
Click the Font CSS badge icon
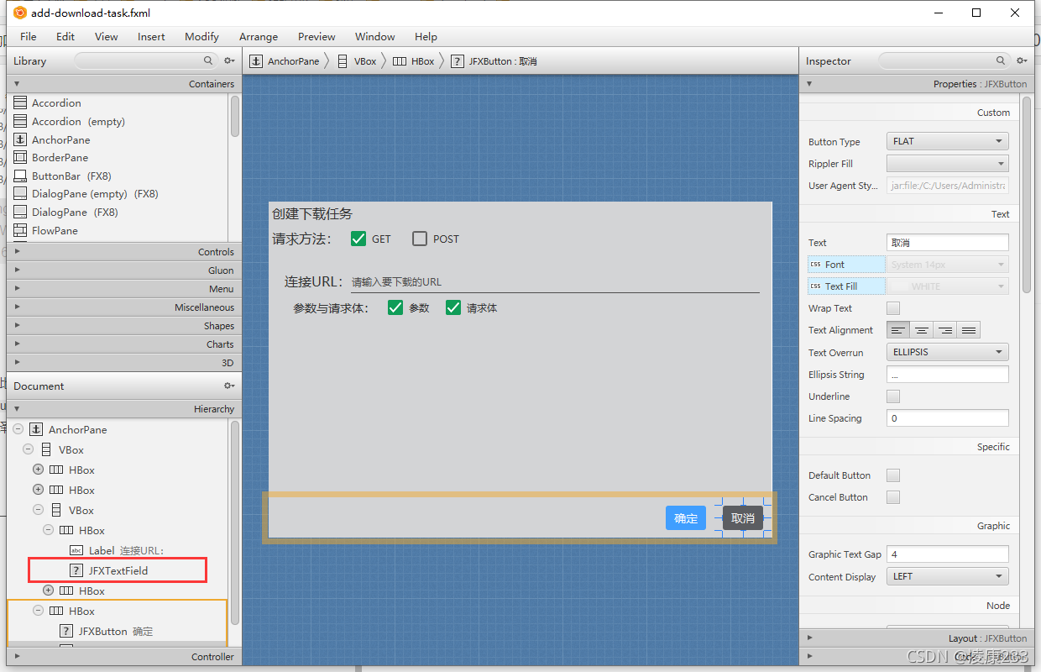(x=815, y=265)
